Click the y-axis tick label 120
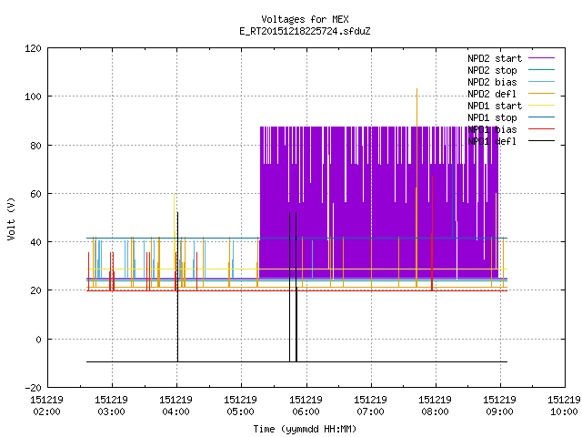Image resolution: width=582 pixels, height=437 pixels. click(33, 48)
